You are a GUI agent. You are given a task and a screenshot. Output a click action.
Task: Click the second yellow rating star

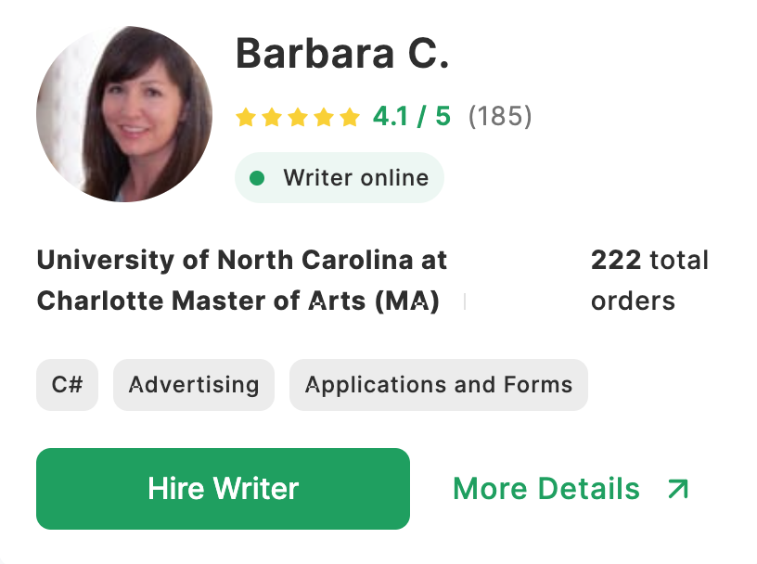(272, 117)
